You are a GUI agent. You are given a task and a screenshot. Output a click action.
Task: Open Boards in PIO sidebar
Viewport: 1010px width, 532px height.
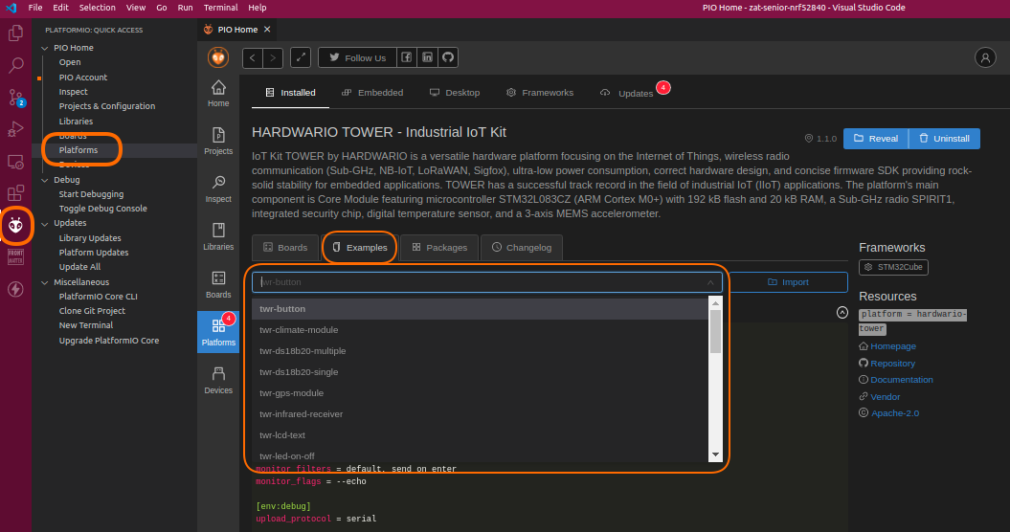tap(218, 284)
